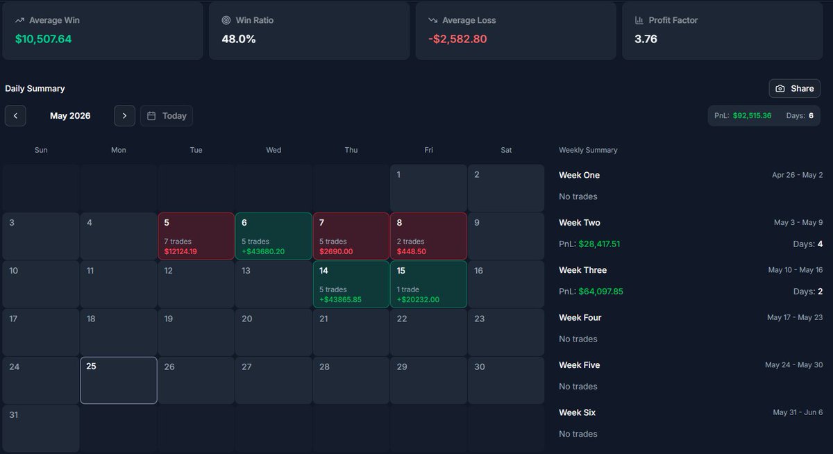Go to next month with right chevron
The width and height of the screenshot is (833, 454).
click(124, 116)
